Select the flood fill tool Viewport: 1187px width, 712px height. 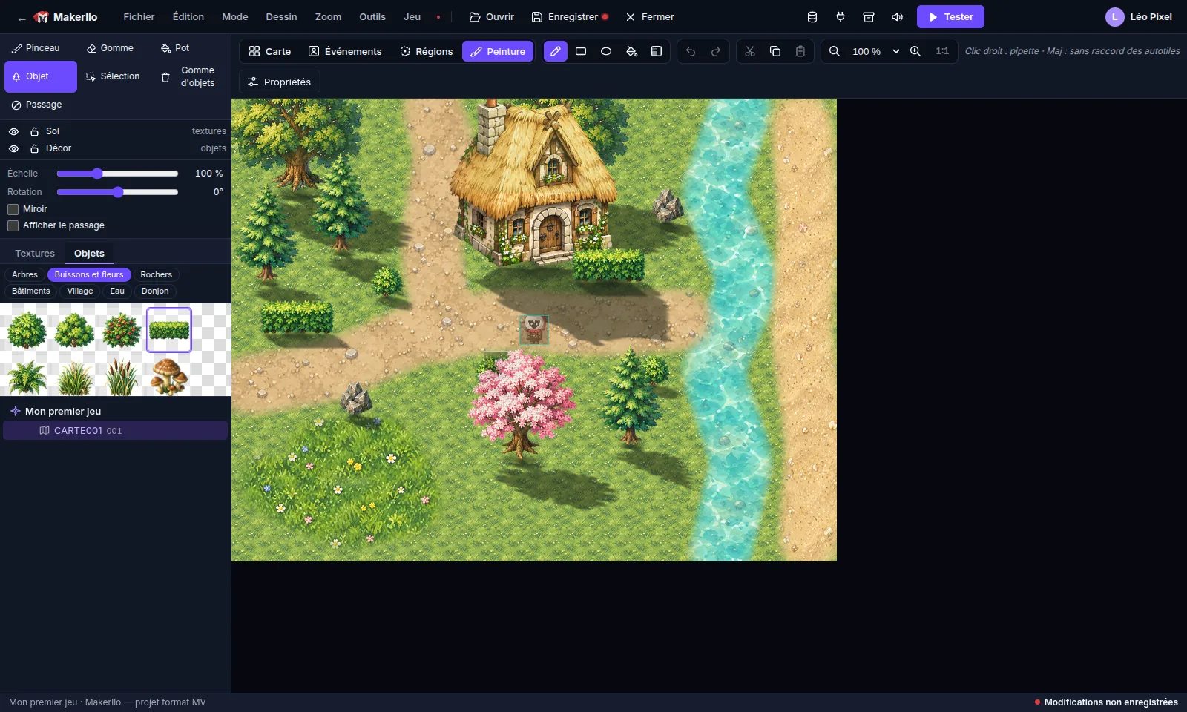631,51
